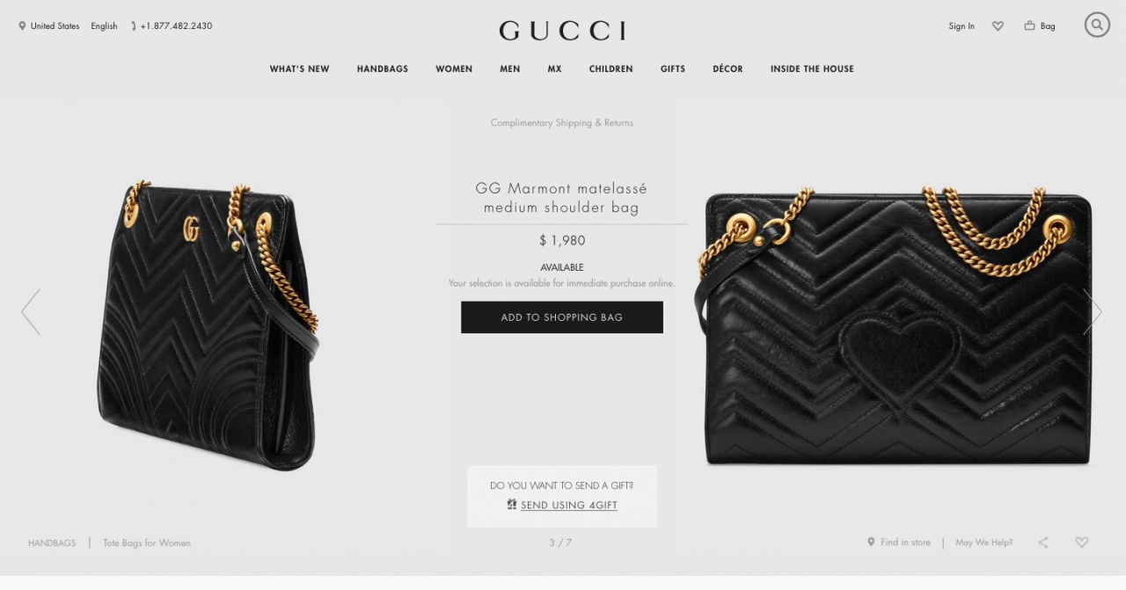Open the Handbags menu
Screen dimensions: 1126x590
[383, 69]
